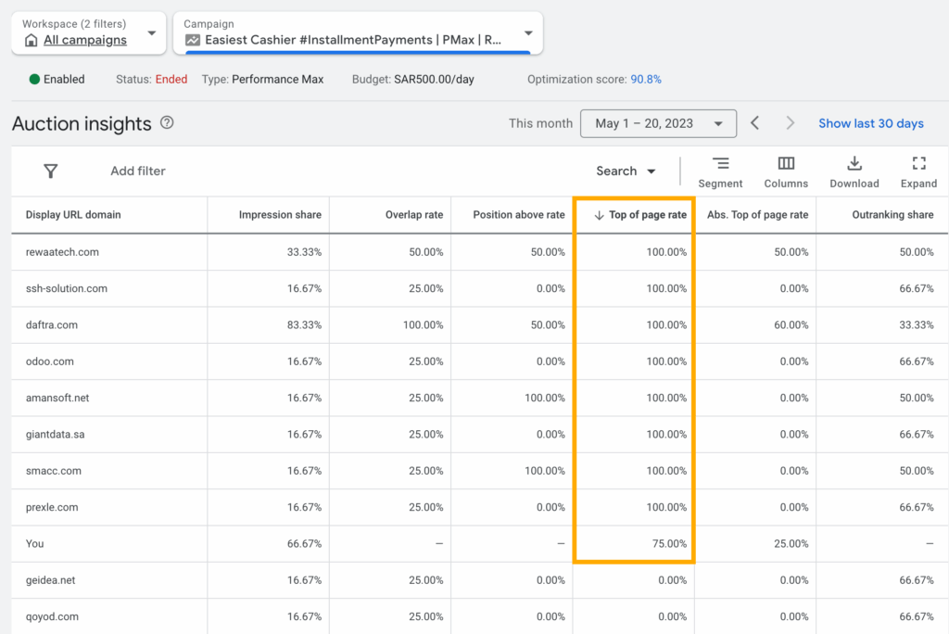Click the Performance Max type label
Screen dimensions: 949x634
pyautogui.click(x=278, y=80)
